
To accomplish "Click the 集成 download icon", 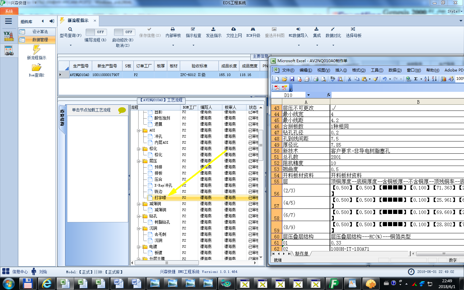I will pyautogui.click(x=316, y=29).
